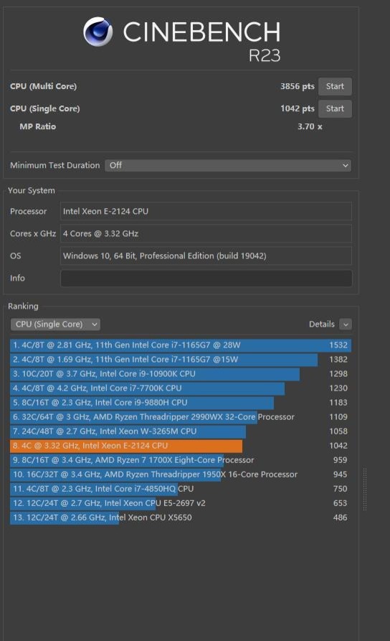Select ranking row 12 Xeon E5-2697 v2
The width and height of the screenshot is (390, 641).
(181, 503)
